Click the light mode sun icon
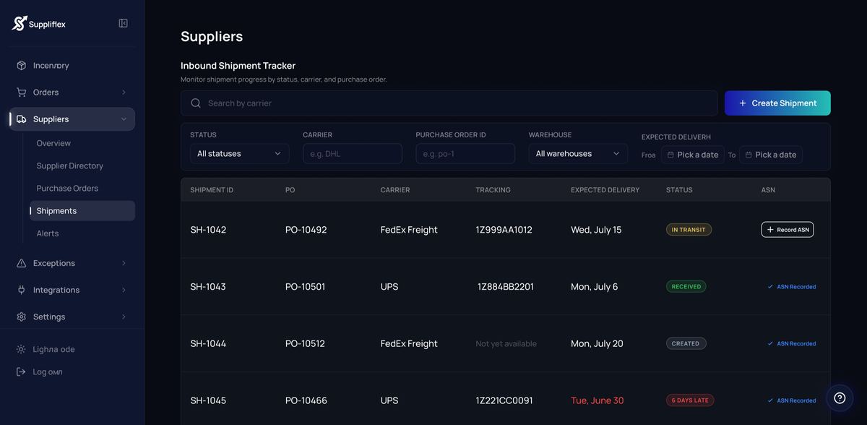 click(x=22, y=349)
